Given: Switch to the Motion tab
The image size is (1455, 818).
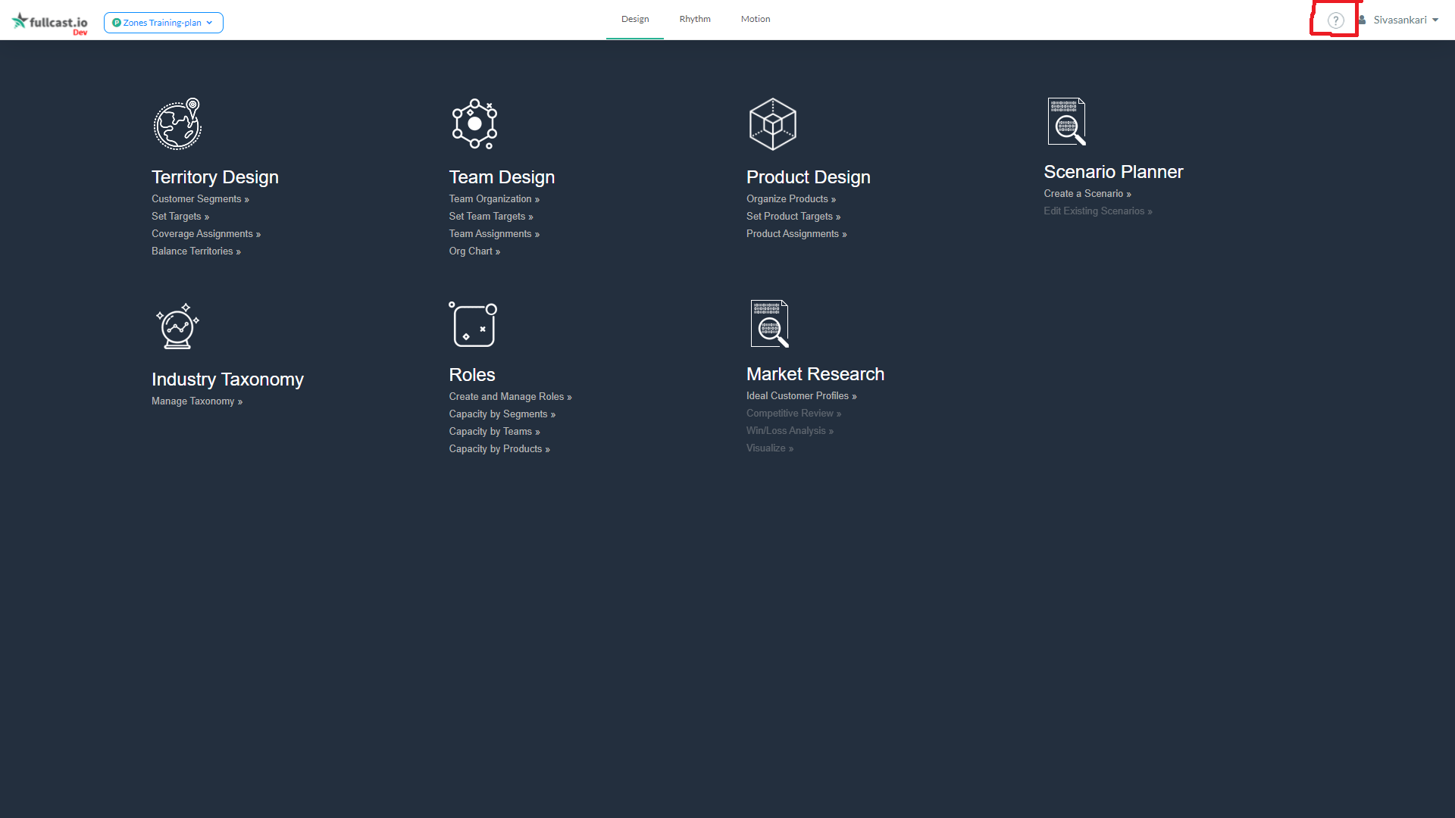Looking at the screenshot, I should [755, 19].
